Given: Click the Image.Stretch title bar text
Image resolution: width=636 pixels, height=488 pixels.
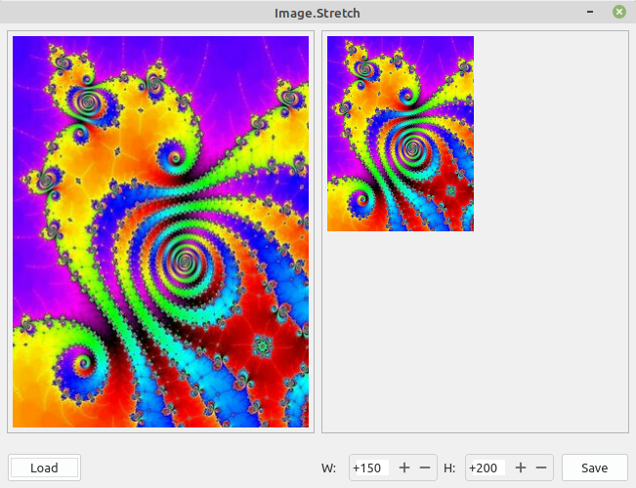Looking at the screenshot, I should (318, 12).
